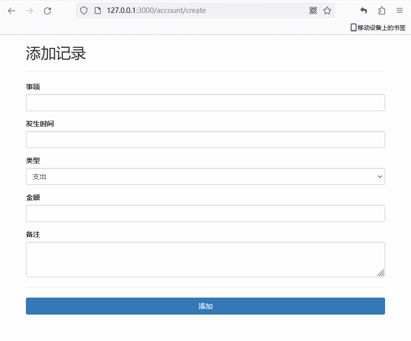Bookmark this page with the star
Screen dimensions: 411x341
327,10
